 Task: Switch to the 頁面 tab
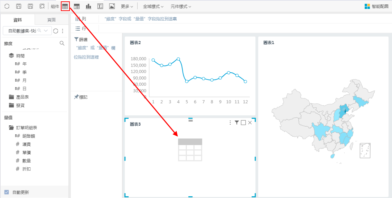pyautogui.click(x=52, y=20)
